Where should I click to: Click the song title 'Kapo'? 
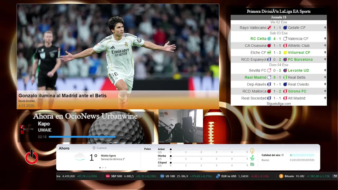(x=44, y=124)
